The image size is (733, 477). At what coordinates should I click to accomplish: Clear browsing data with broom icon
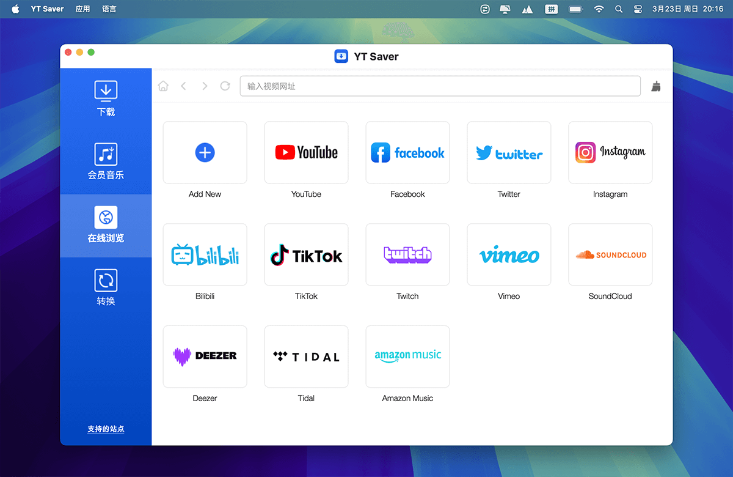point(656,86)
